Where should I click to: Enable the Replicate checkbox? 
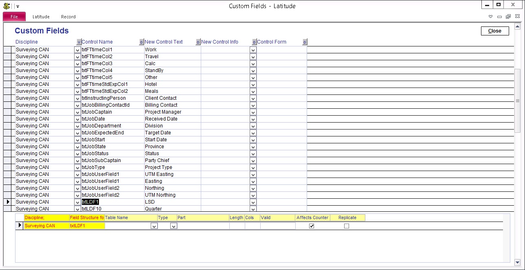(x=347, y=226)
